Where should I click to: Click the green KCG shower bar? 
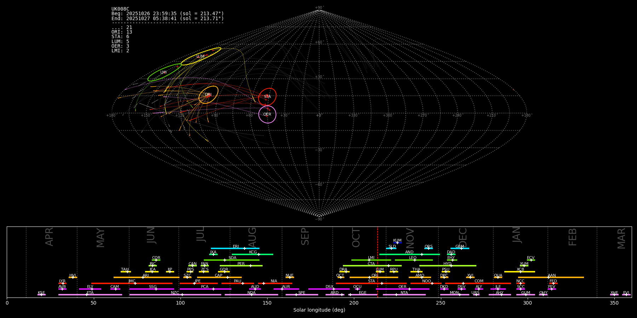(x=252, y=254)
